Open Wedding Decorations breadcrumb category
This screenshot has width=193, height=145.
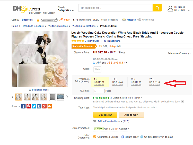[84, 26]
